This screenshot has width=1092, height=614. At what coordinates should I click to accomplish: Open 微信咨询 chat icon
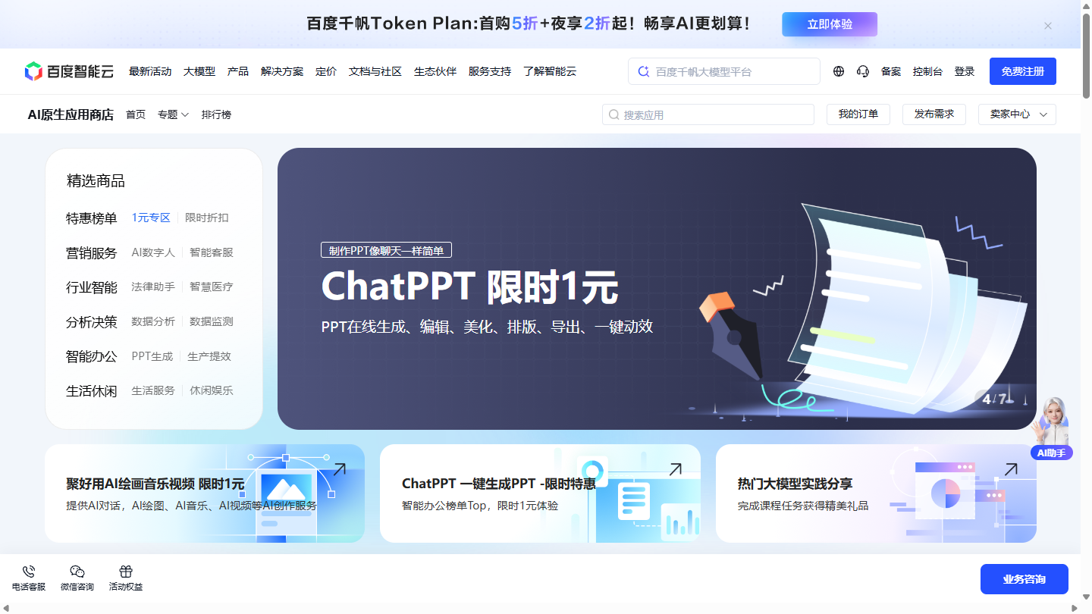click(x=77, y=572)
